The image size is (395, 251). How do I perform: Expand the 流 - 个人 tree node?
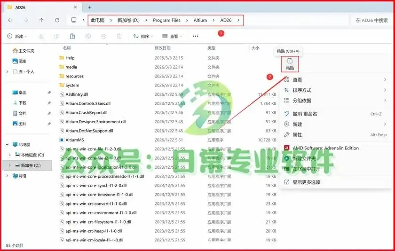(7, 72)
